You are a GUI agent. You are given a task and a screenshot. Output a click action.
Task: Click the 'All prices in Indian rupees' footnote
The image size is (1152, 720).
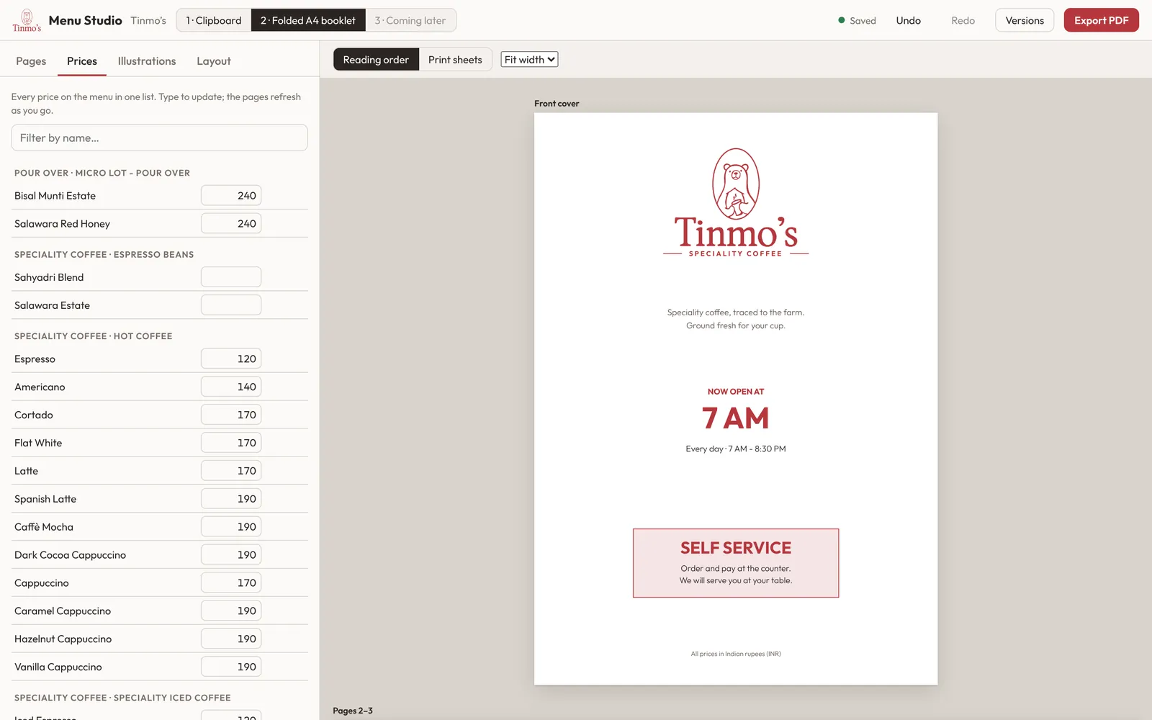click(x=736, y=654)
